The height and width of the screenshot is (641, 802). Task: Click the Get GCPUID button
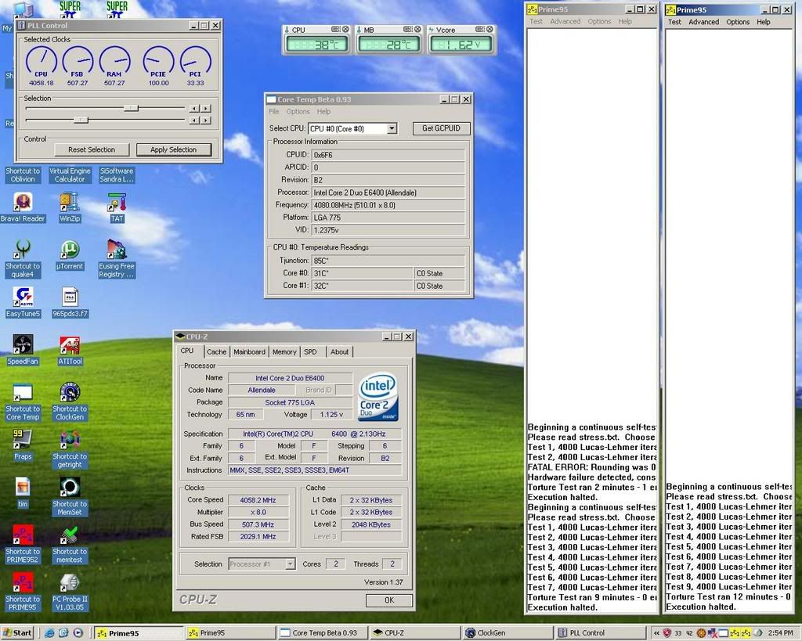tap(441, 128)
